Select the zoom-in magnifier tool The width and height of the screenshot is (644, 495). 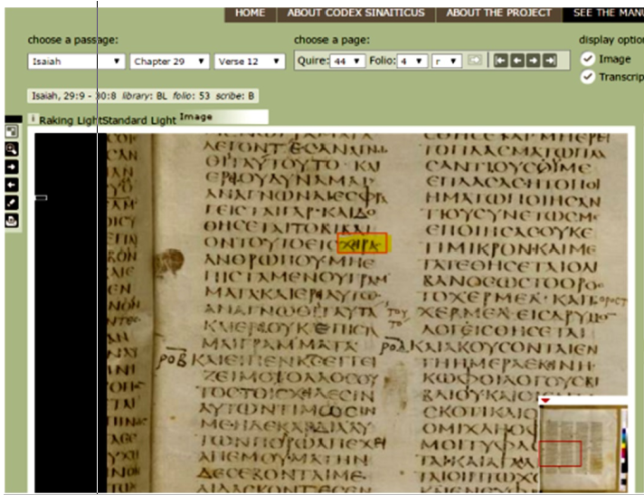12,149
